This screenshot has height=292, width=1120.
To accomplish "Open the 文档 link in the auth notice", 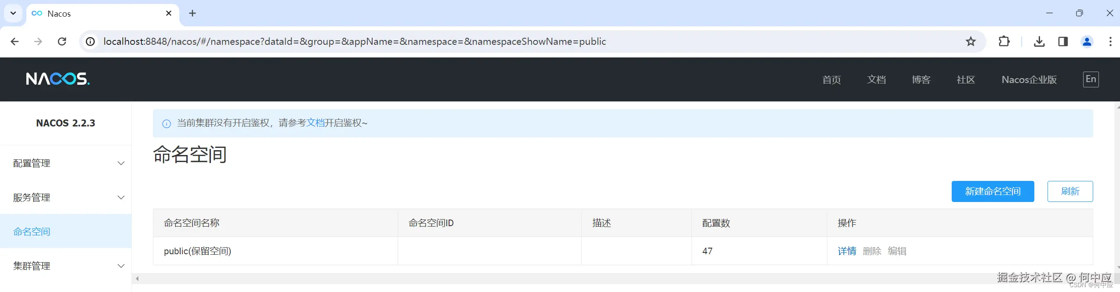I will pos(315,123).
